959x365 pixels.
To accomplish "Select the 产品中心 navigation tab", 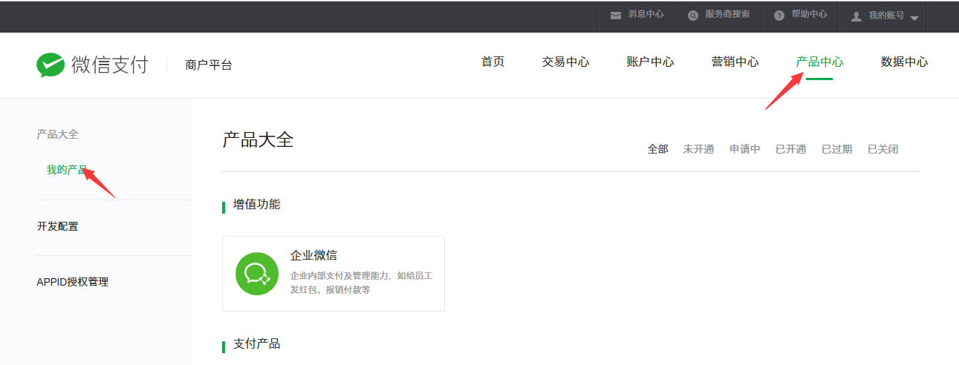I will point(820,62).
